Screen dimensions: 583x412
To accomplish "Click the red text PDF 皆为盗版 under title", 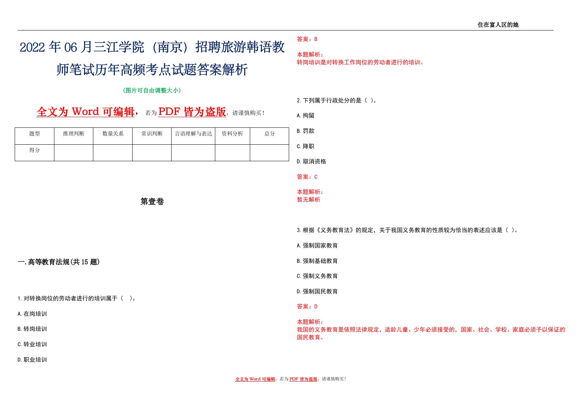I will pyautogui.click(x=192, y=112).
